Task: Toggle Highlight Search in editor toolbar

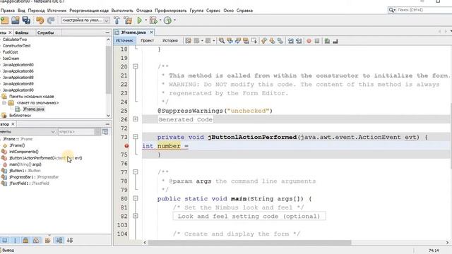Action: point(246,41)
